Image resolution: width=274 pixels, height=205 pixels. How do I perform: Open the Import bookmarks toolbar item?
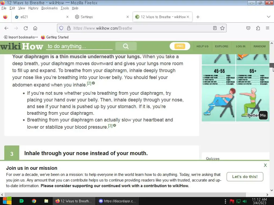pyautogui.click(x=21, y=37)
